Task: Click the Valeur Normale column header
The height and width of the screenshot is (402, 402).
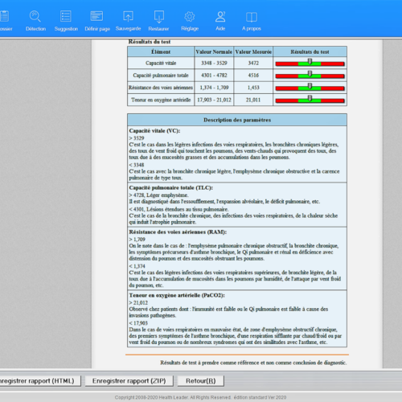Action: [214, 51]
